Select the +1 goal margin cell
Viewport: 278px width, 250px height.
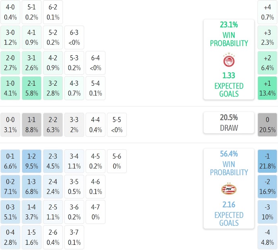pyautogui.click(x=268, y=88)
